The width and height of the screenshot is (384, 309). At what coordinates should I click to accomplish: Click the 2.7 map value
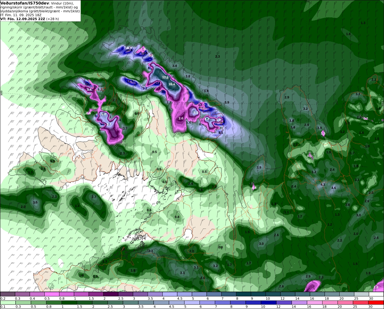[94, 197]
